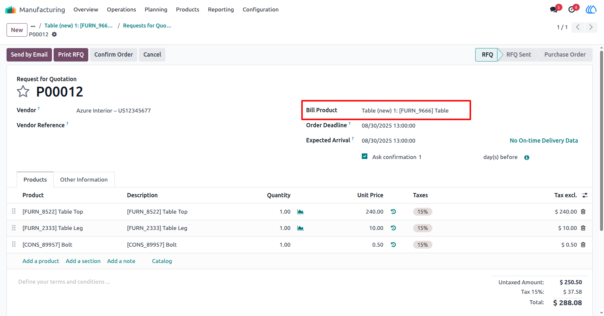The height and width of the screenshot is (316, 604).
Task: Click the Print RFQ button
Action: click(x=71, y=55)
